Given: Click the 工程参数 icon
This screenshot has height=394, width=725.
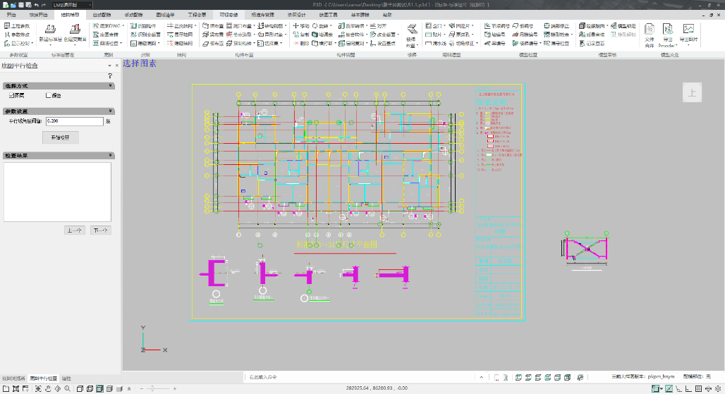Looking at the screenshot, I should tap(7, 25).
